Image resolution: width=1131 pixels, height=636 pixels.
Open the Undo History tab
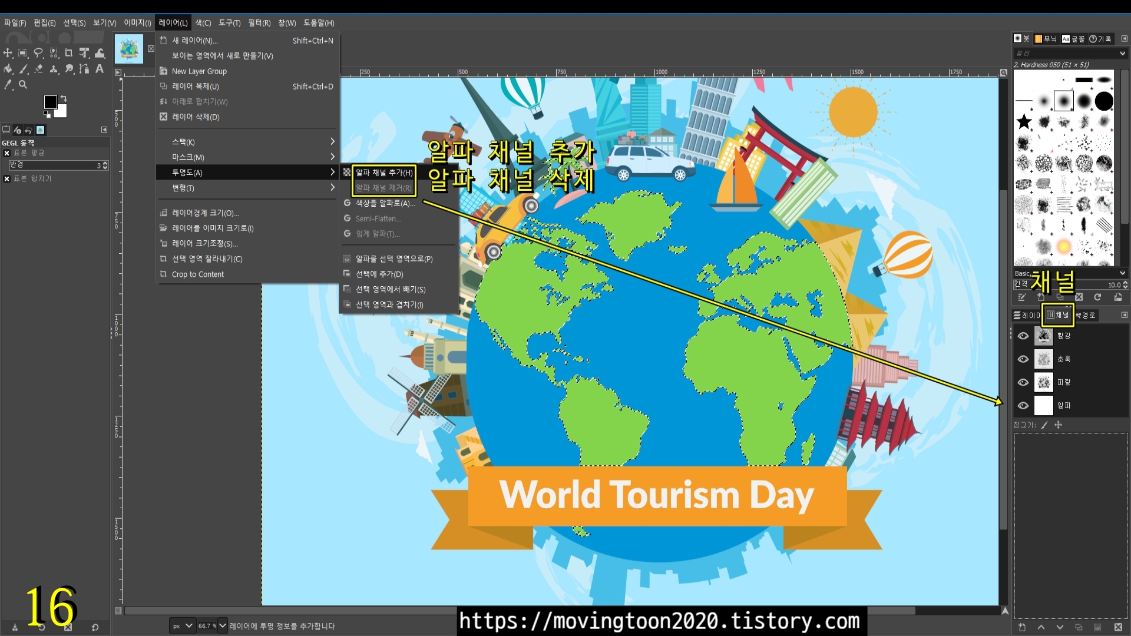tap(28, 130)
